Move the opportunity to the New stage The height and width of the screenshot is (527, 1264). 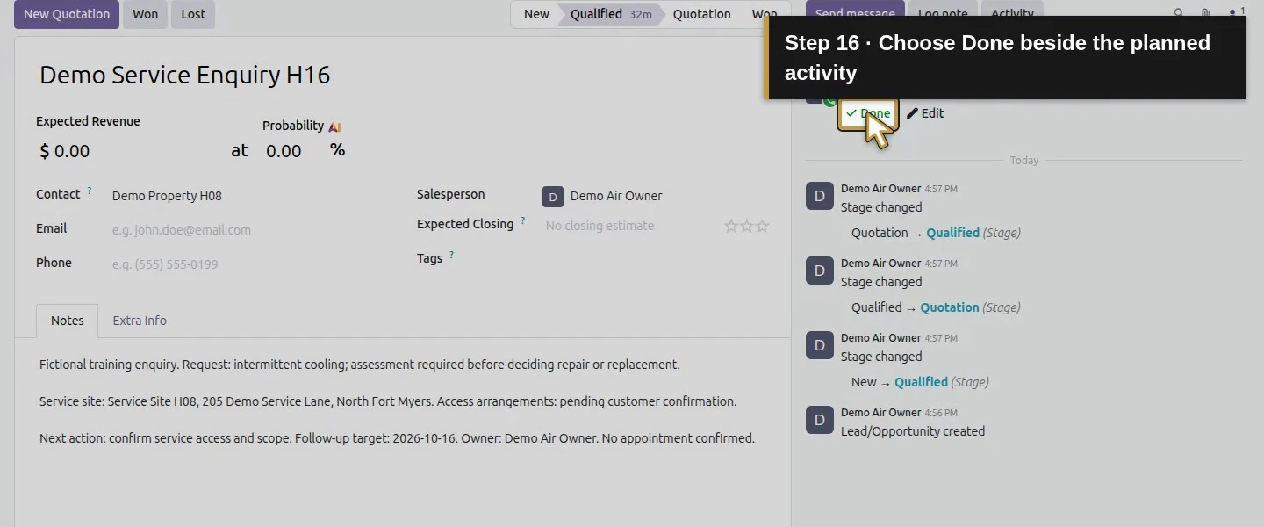[535, 14]
